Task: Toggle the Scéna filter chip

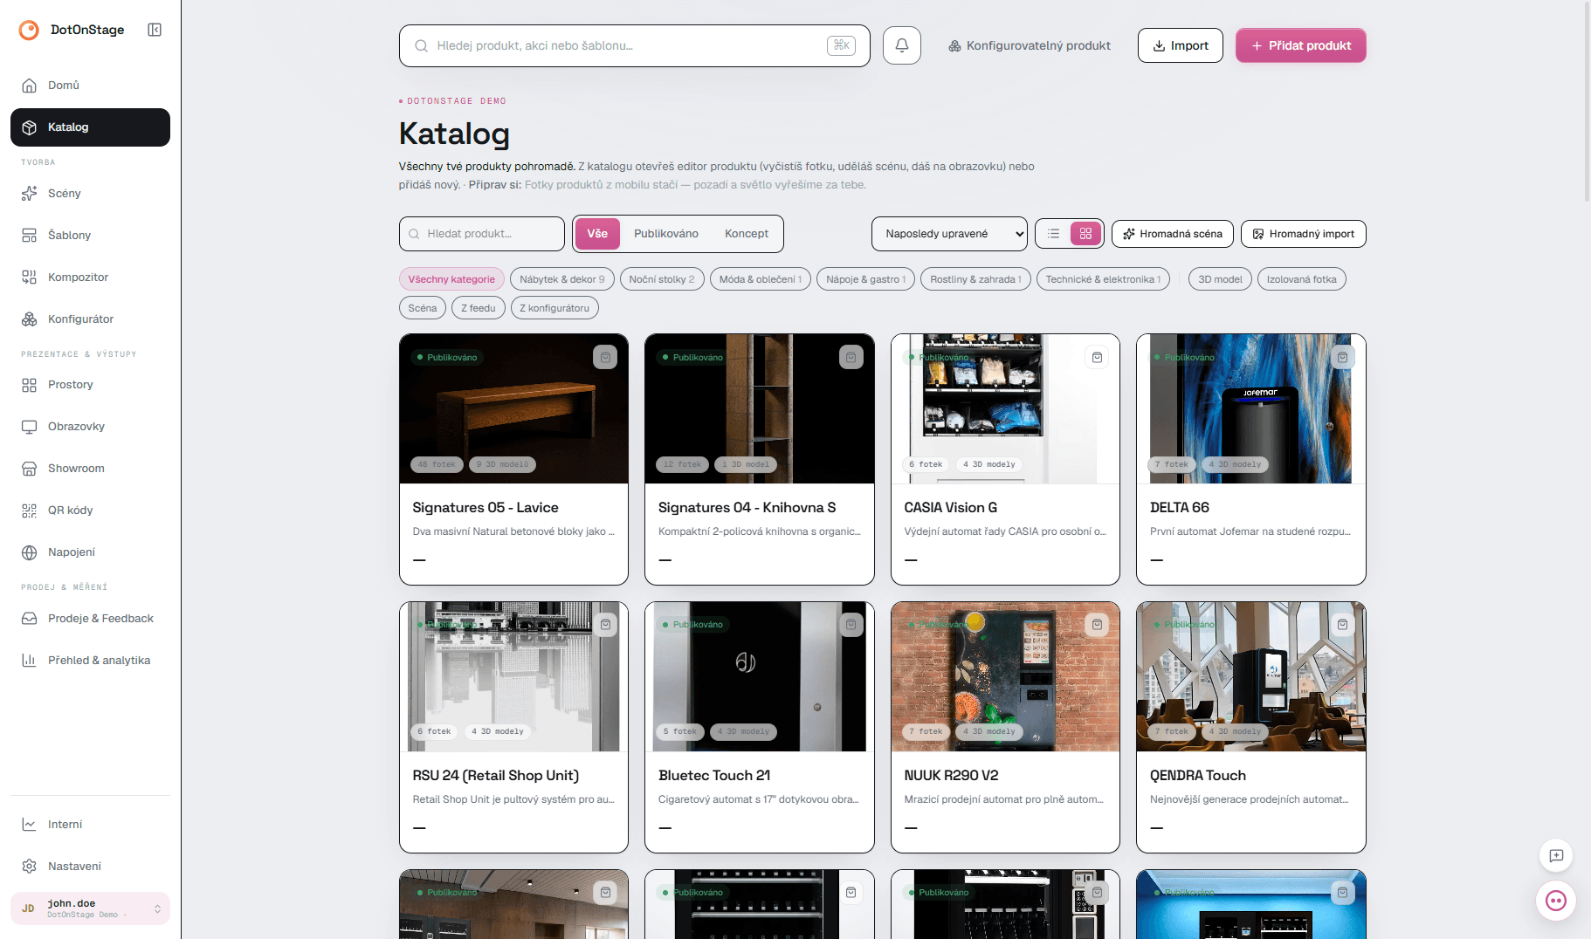Action: pyautogui.click(x=423, y=308)
